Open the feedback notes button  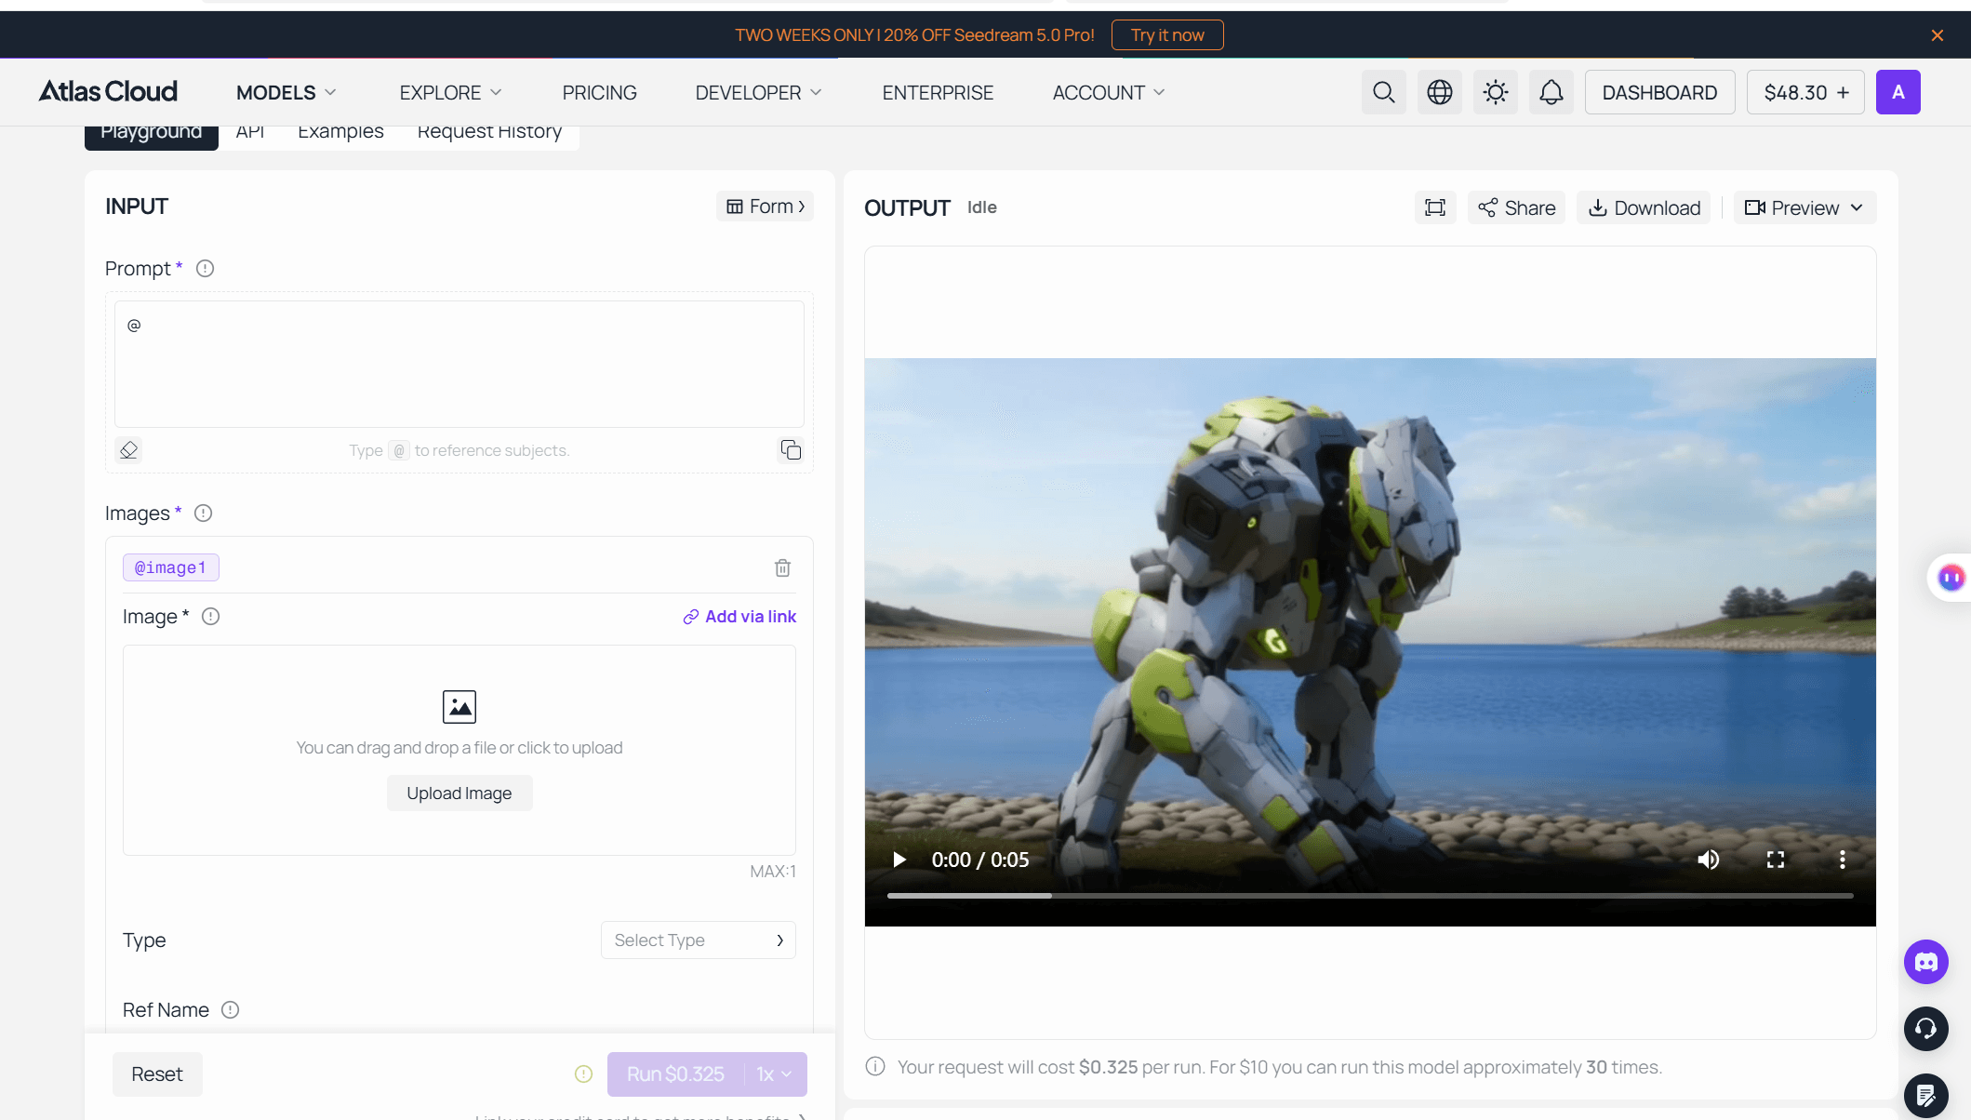tap(1925, 1096)
